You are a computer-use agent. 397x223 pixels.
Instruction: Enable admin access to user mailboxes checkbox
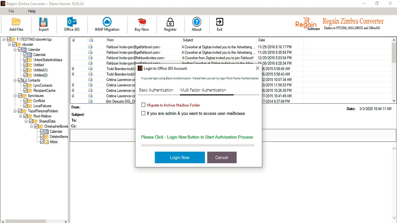click(x=143, y=113)
